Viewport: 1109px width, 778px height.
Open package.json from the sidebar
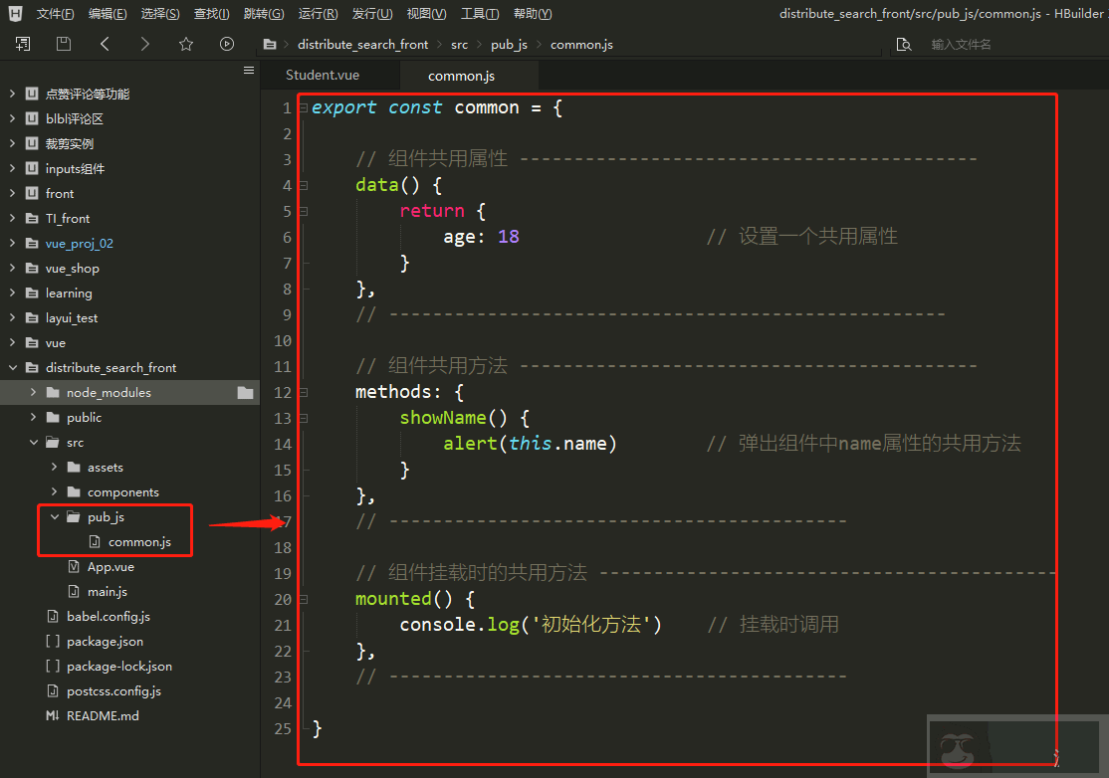[x=105, y=641]
